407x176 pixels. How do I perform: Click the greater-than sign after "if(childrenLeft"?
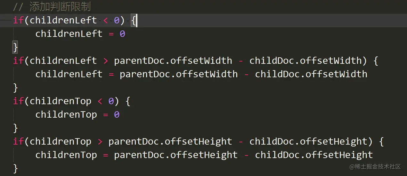(x=105, y=61)
